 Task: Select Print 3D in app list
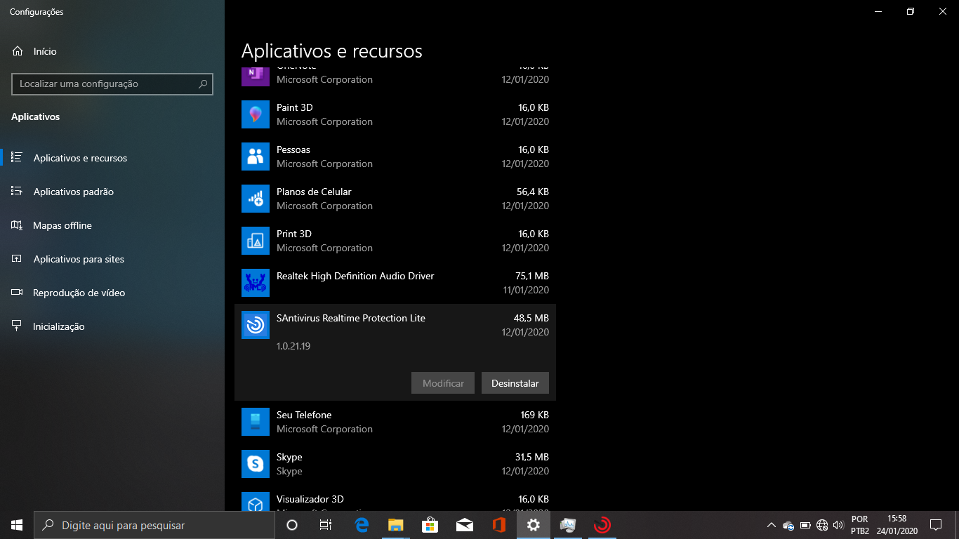coord(395,241)
